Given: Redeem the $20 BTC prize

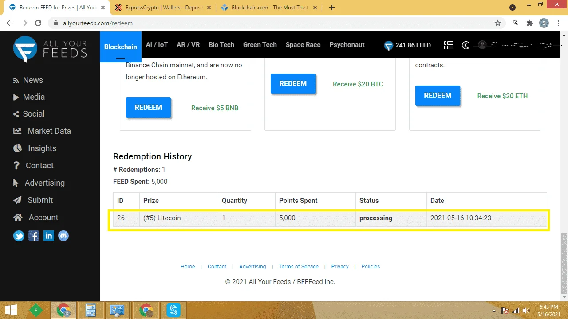Looking at the screenshot, I should pyautogui.click(x=293, y=84).
